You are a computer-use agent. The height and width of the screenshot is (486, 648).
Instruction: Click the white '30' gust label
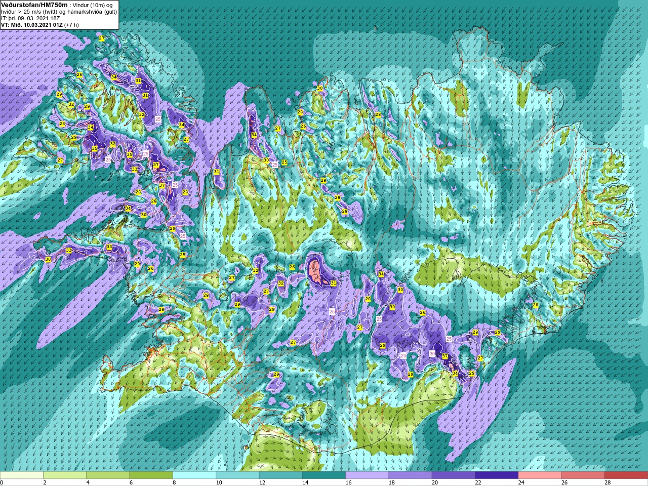432,353
